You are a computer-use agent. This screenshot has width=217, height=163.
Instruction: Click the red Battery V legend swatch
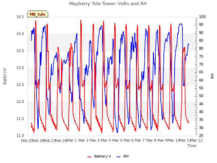pyautogui.click(x=90, y=157)
